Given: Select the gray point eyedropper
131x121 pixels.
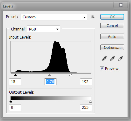Looking at the screenshot, I should (112, 58).
